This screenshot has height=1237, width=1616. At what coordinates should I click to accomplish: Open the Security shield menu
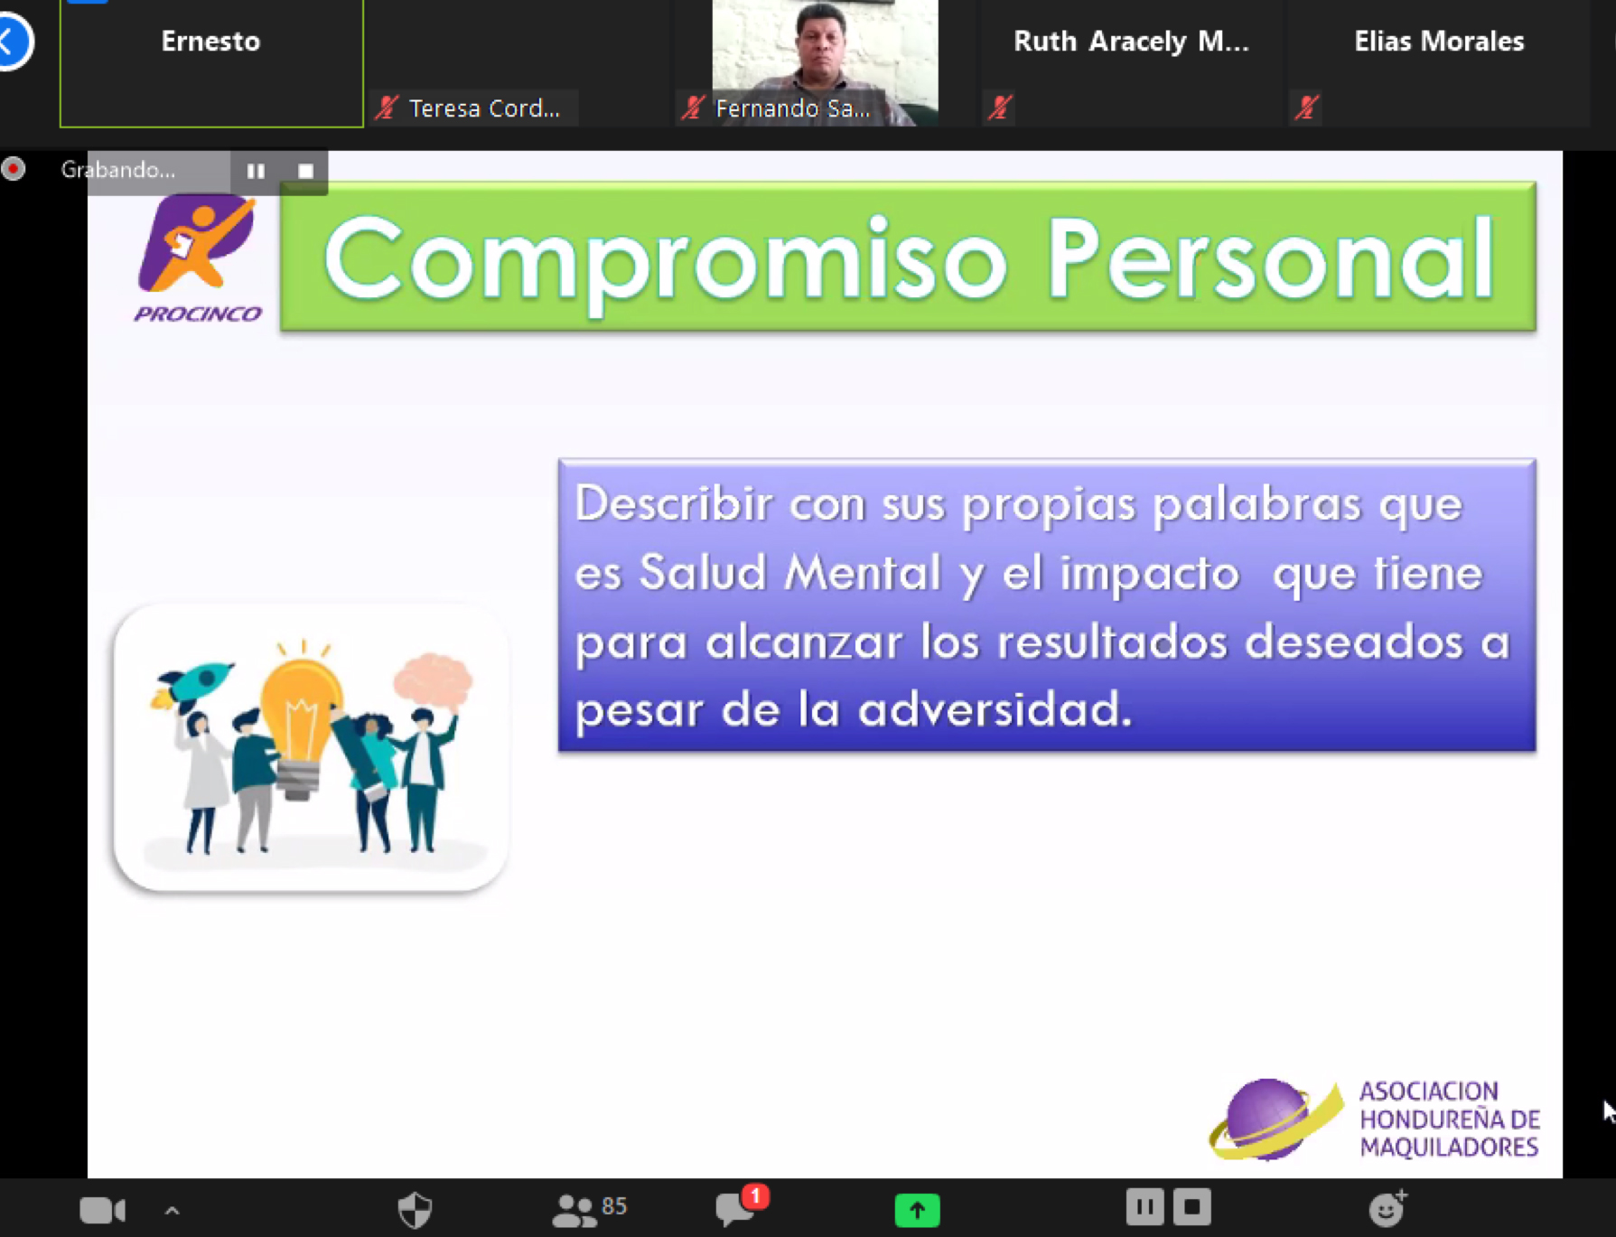pos(416,1210)
